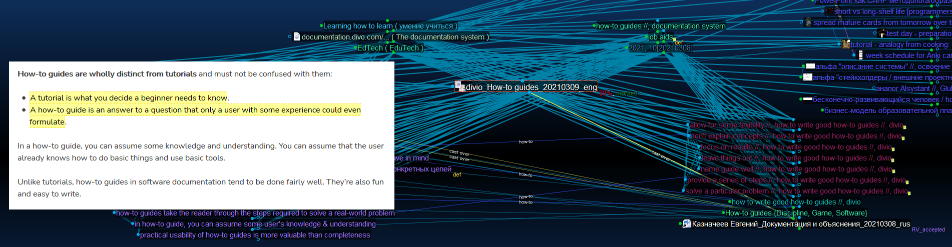This screenshot has height=247, width=952.
Task: Open the Learning how to learn thought
Action: (x=390, y=26)
